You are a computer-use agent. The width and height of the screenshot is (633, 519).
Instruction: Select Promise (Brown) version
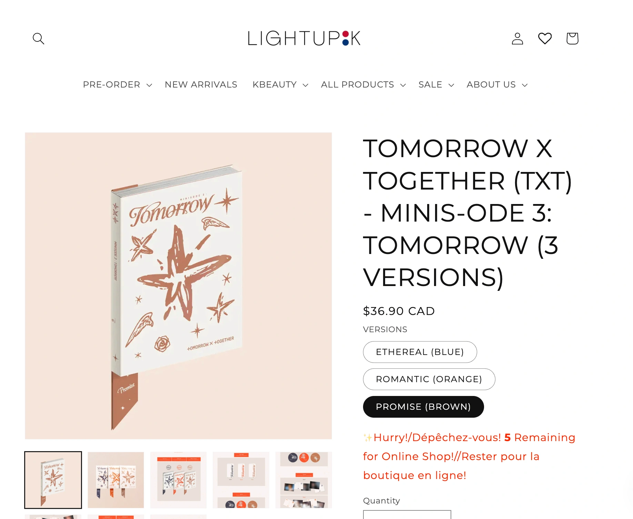(423, 407)
